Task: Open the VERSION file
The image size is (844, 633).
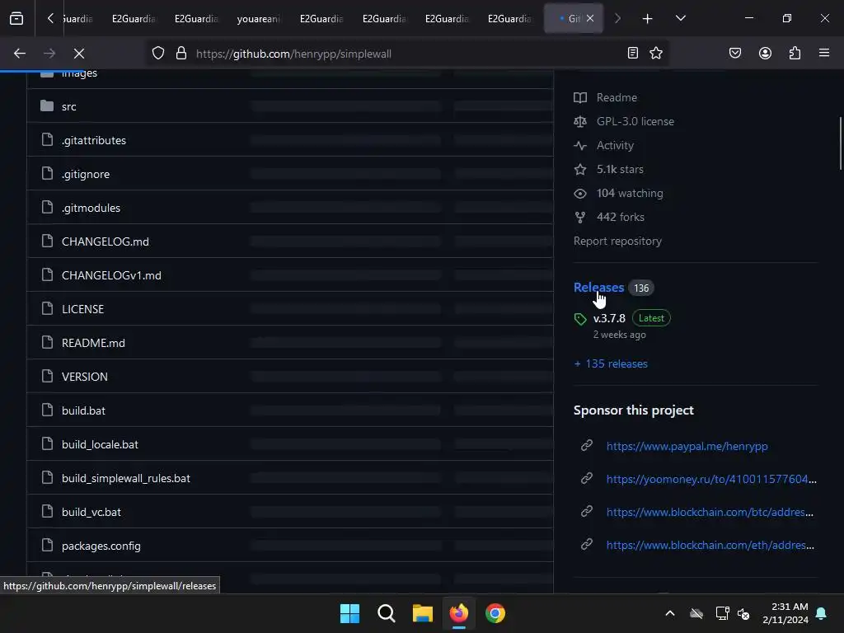Action: tap(85, 377)
